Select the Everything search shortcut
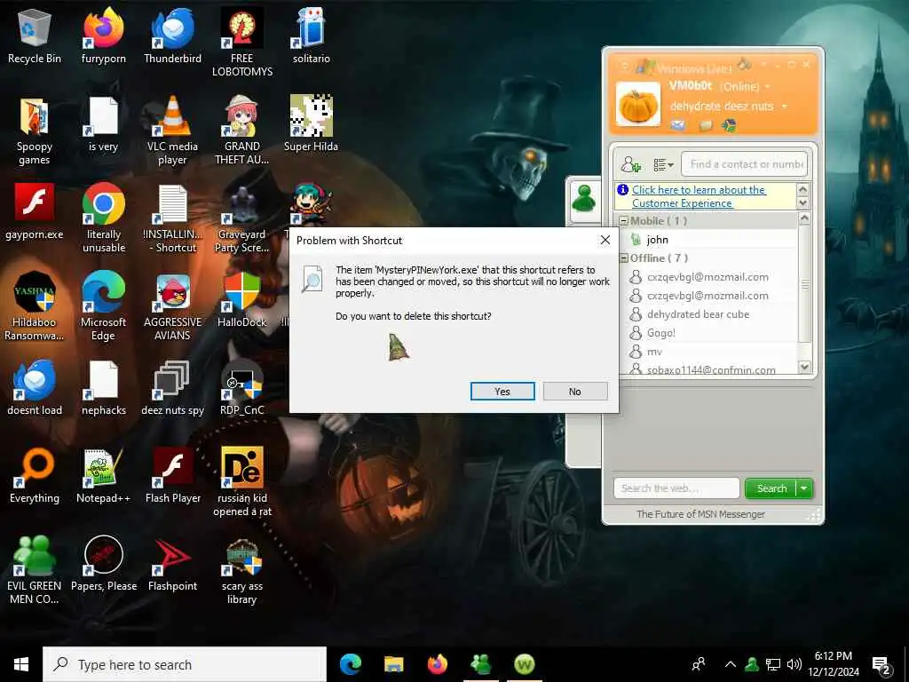 pyautogui.click(x=35, y=476)
